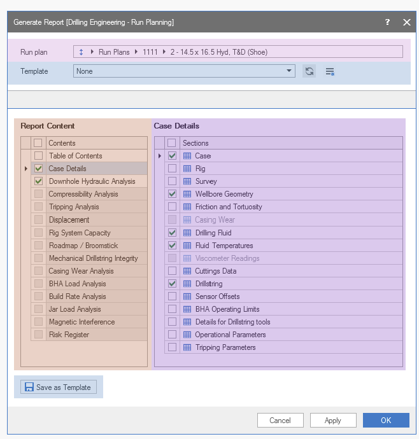Image resolution: width=419 pixels, height=439 pixels.
Task: Click the table icon beside Sensor Offsets
Action: (x=187, y=296)
